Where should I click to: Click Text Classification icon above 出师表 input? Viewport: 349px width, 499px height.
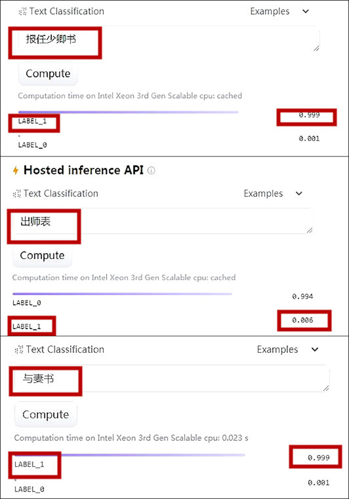[17, 194]
